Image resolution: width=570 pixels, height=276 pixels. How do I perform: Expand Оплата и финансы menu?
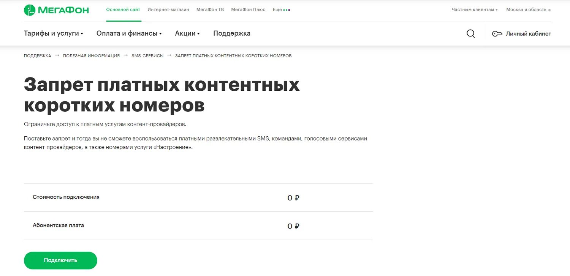tap(129, 33)
